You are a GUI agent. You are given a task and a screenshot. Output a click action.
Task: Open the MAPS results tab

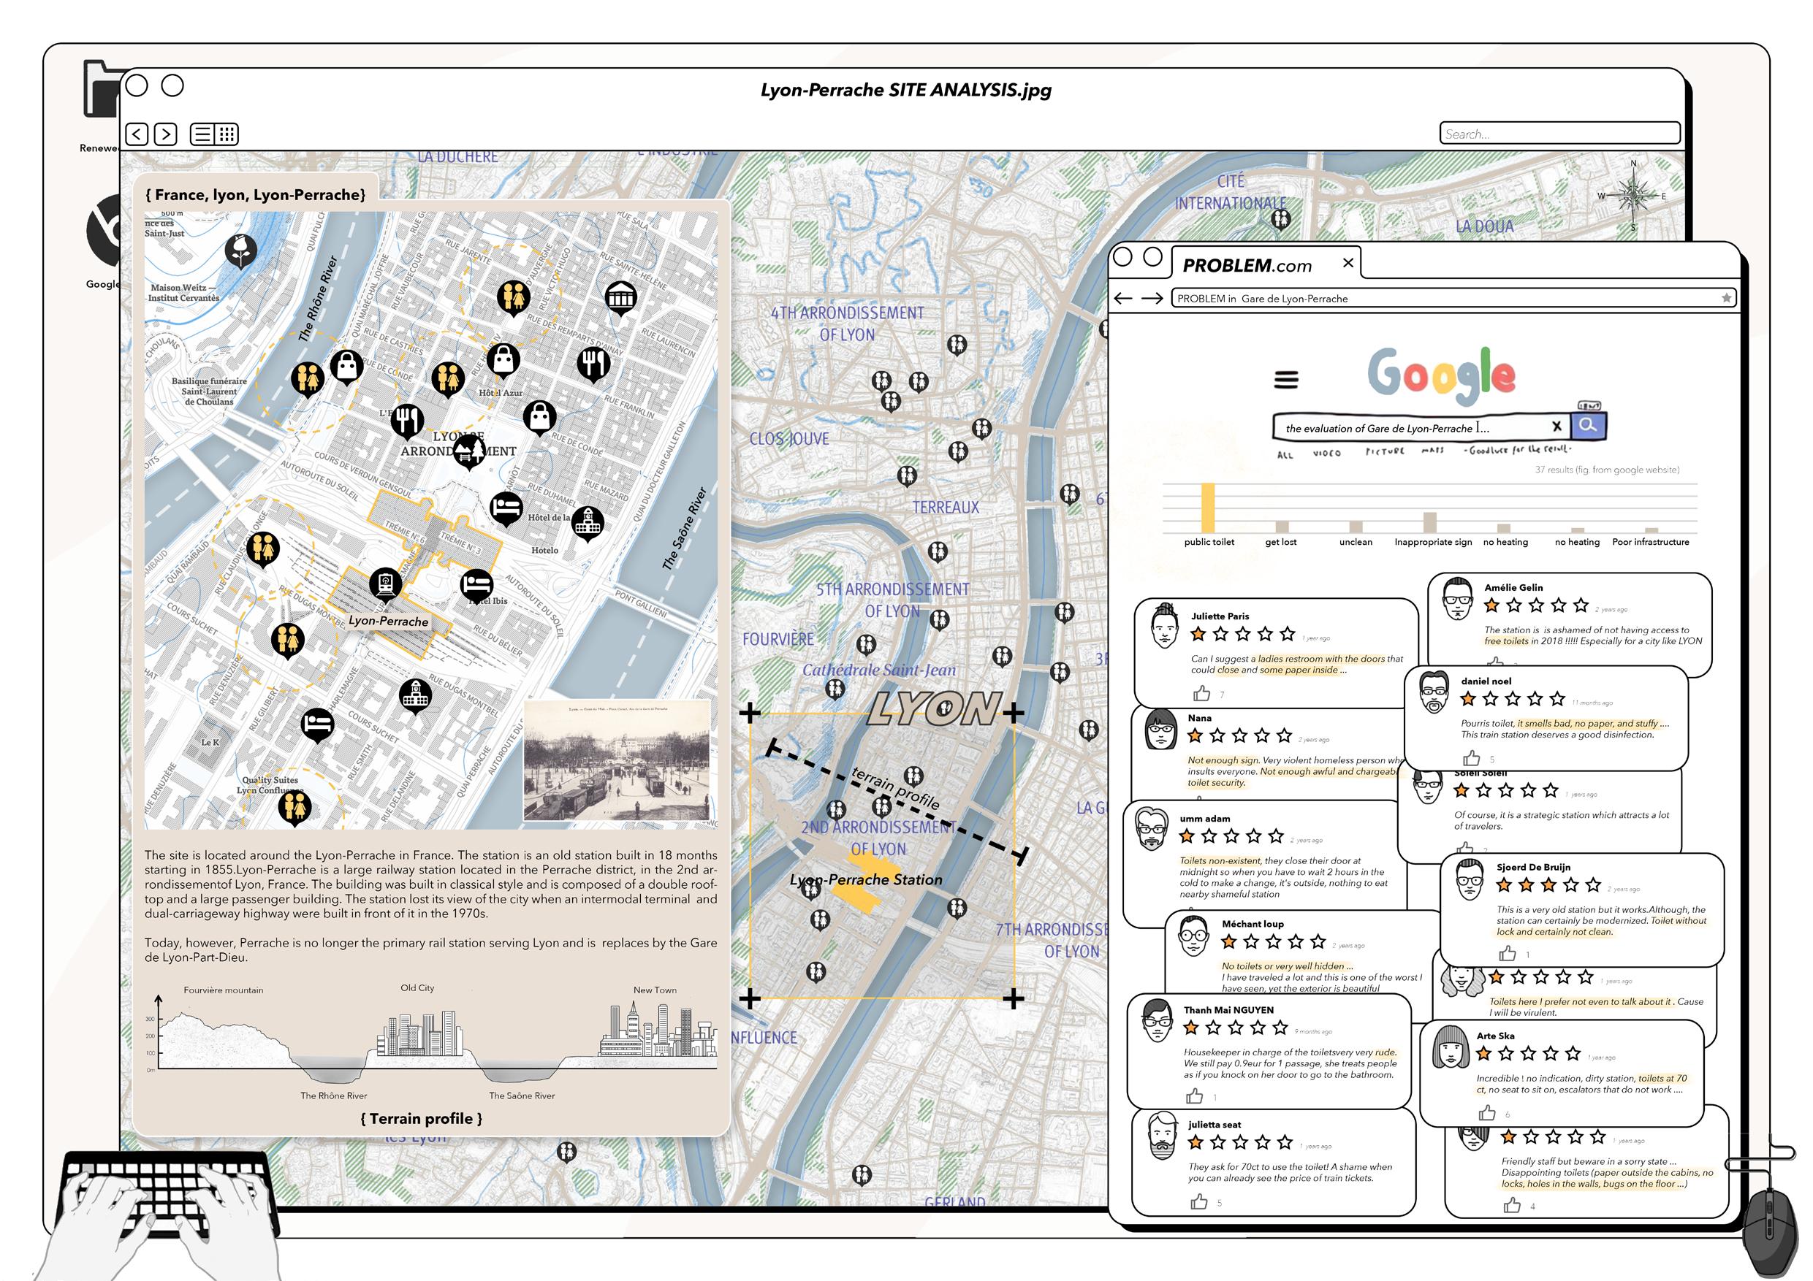[x=1432, y=450]
